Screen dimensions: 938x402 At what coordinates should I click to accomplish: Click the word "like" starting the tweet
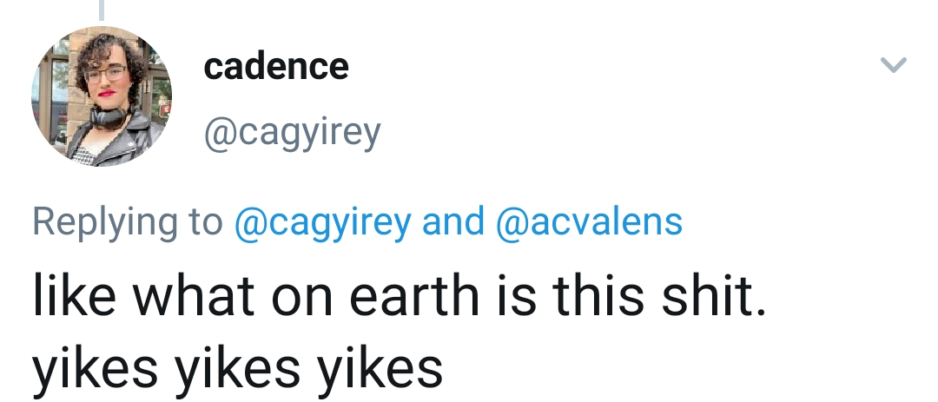pos(73,296)
